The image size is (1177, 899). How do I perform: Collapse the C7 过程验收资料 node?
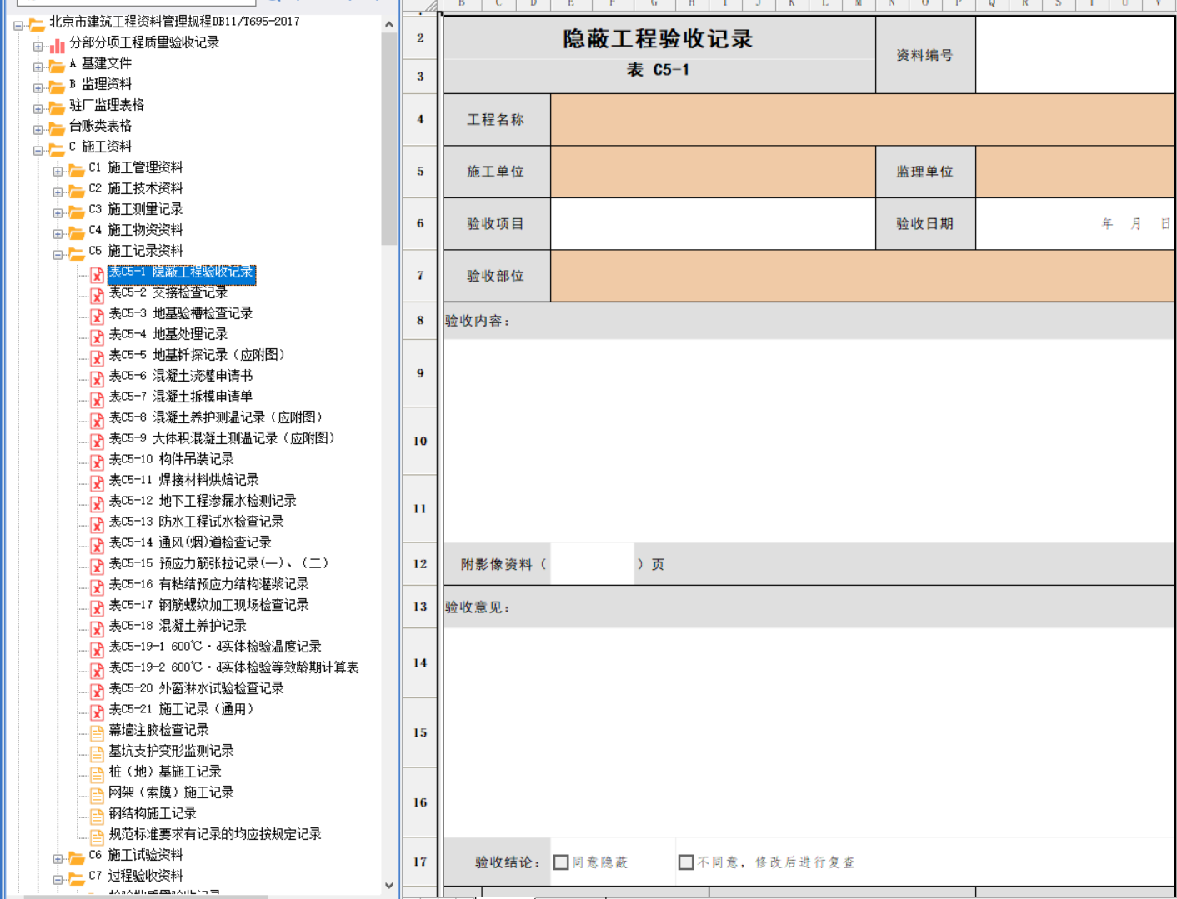pyautogui.click(x=58, y=880)
